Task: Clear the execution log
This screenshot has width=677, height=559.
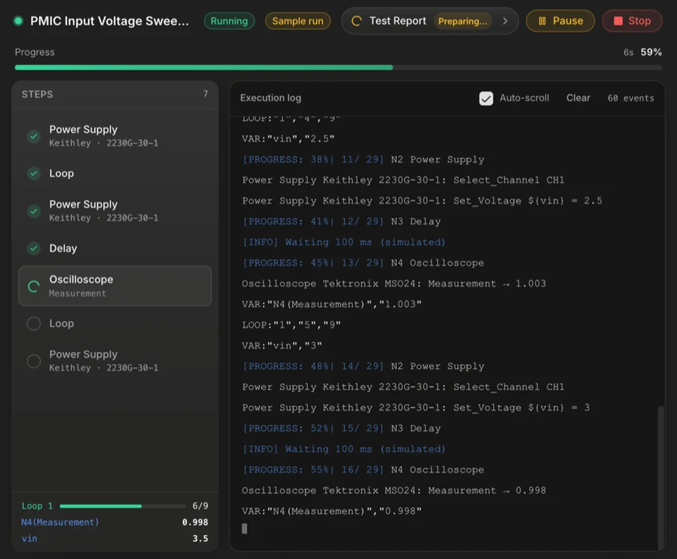Action: (578, 98)
